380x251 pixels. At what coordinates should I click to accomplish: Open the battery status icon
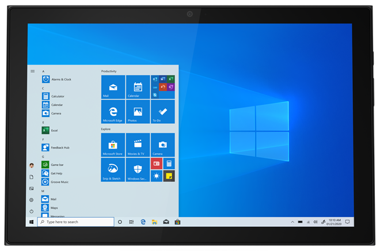coord(301,222)
